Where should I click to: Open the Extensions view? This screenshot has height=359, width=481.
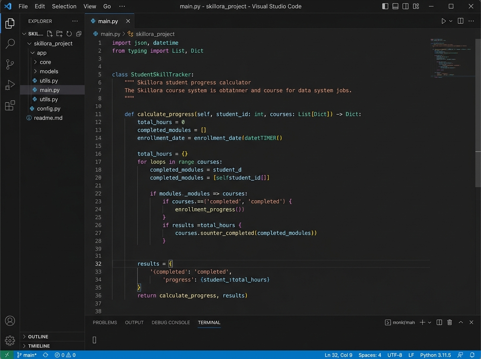(x=10, y=105)
